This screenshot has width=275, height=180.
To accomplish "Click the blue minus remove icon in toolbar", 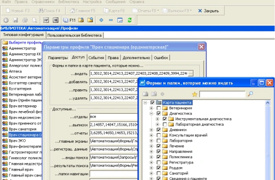I will click(x=111, y=20).
